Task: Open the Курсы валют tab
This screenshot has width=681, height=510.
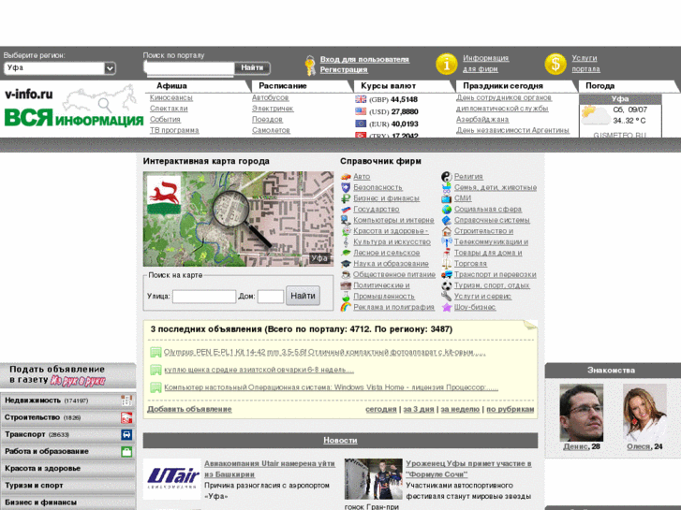Action: 388,85
